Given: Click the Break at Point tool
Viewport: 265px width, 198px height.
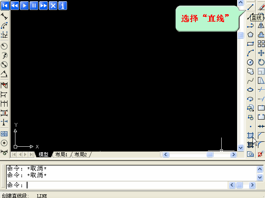Looking at the screenshot, I should 261,108.
